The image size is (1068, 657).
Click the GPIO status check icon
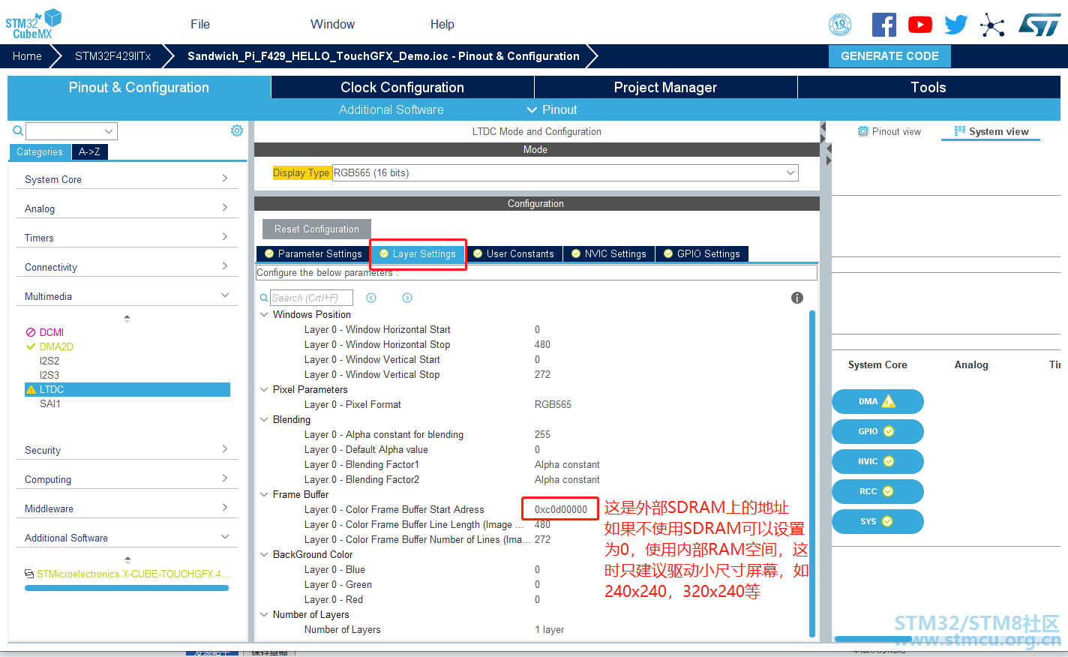pos(889,431)
